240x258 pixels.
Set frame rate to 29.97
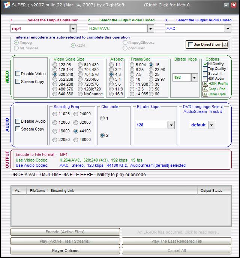[x=151, y=79]
